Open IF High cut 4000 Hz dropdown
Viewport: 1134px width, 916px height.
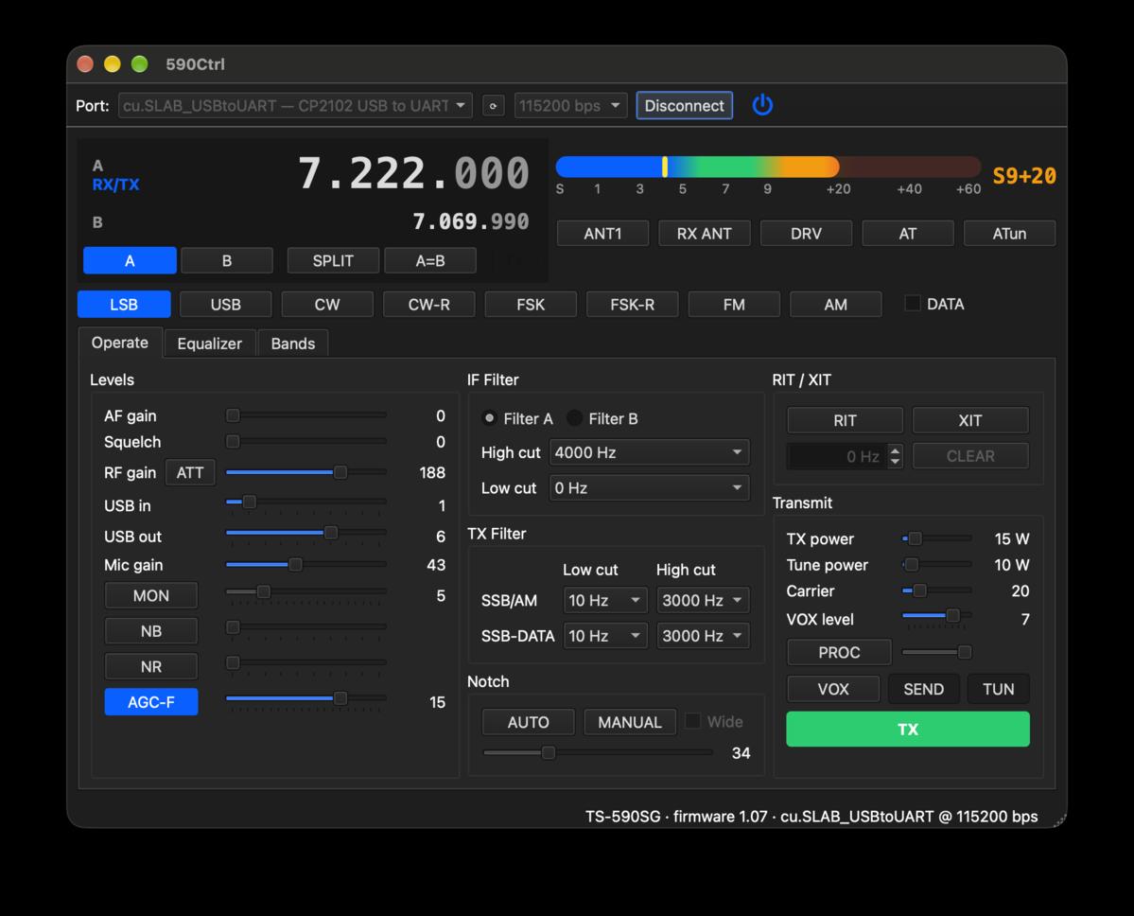coord(650,453)
